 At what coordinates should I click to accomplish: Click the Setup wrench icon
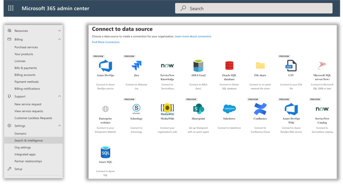(9, 169)
